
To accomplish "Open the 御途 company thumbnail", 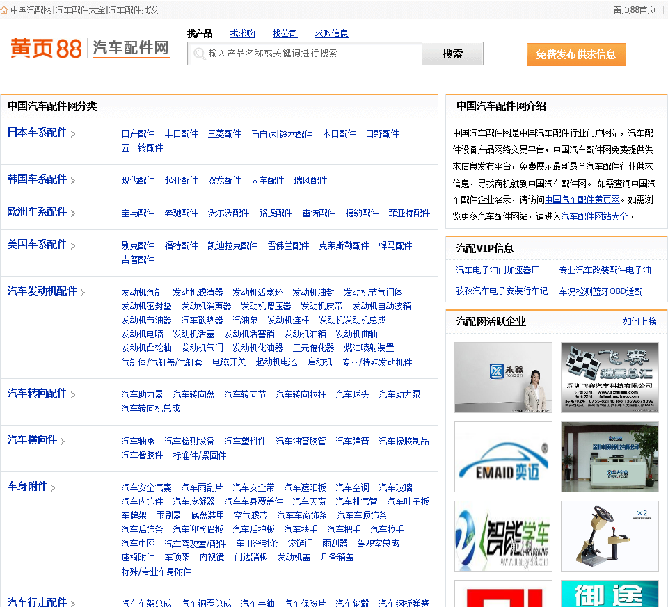I will coord(610,593).
